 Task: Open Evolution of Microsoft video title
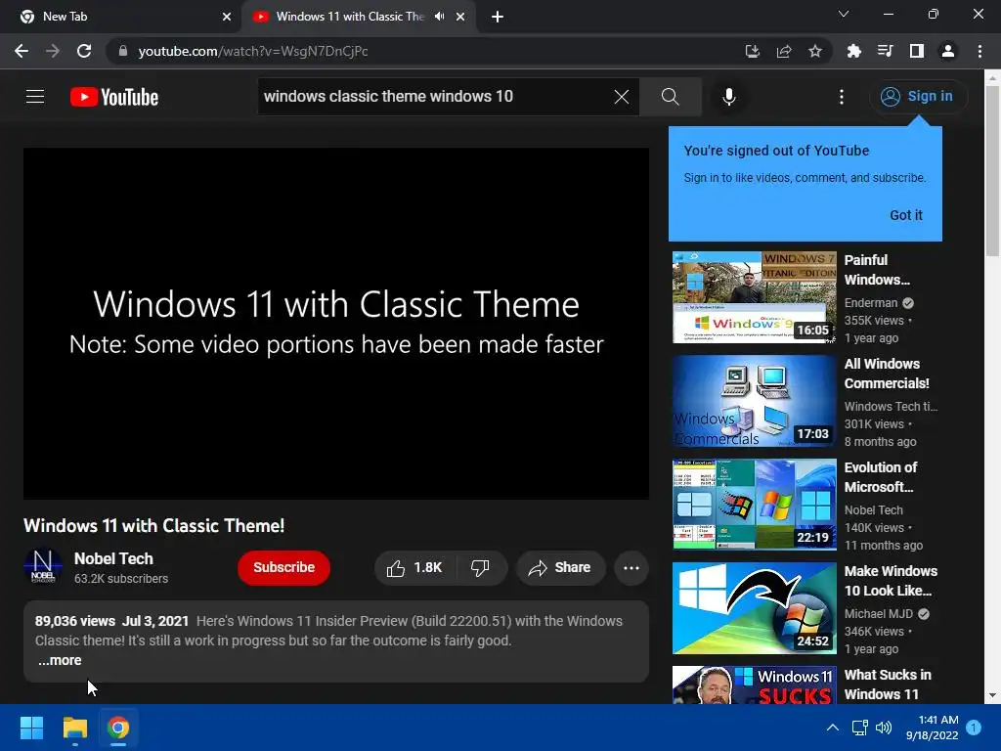pyautogui.click(x=881, y=477)
